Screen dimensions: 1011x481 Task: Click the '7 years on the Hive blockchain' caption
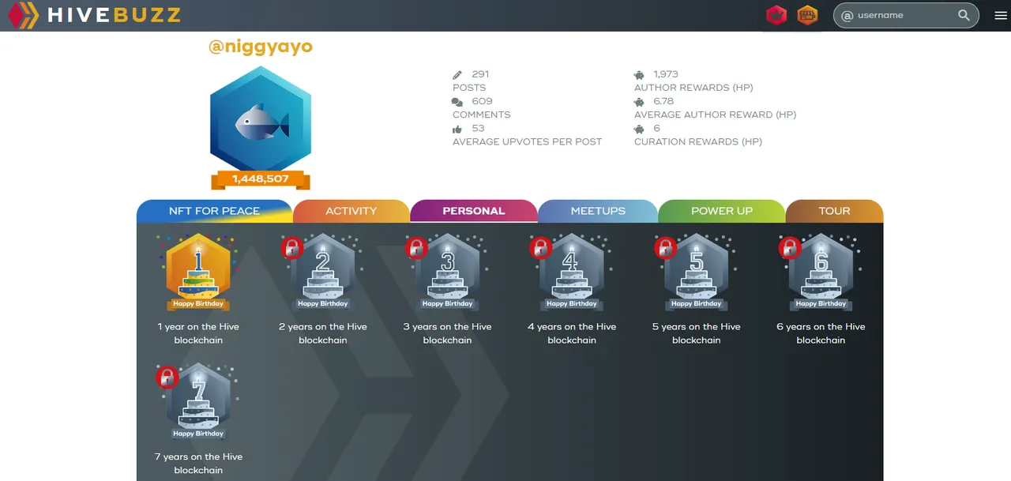pyautogui.click(x=198, y=464)
